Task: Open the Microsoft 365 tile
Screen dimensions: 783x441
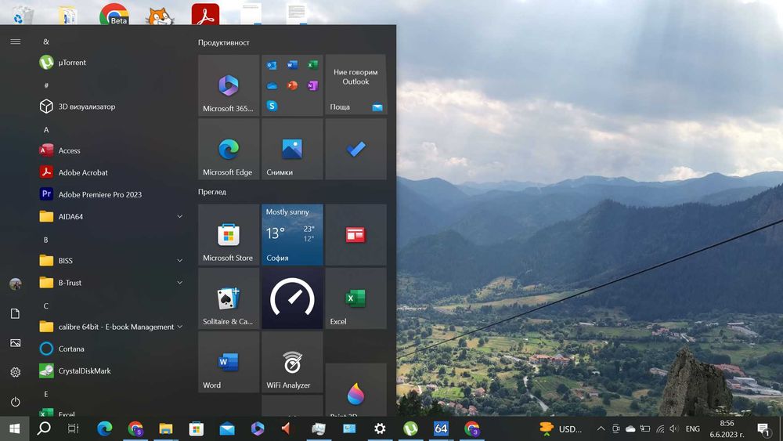Action: 229,85
